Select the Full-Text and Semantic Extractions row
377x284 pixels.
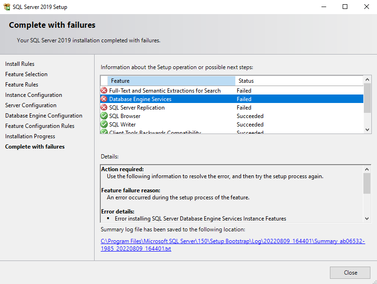(x=232, y=91)
